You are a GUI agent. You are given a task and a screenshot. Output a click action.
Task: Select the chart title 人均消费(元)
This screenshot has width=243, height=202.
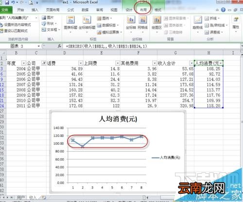tap(118, 119)
